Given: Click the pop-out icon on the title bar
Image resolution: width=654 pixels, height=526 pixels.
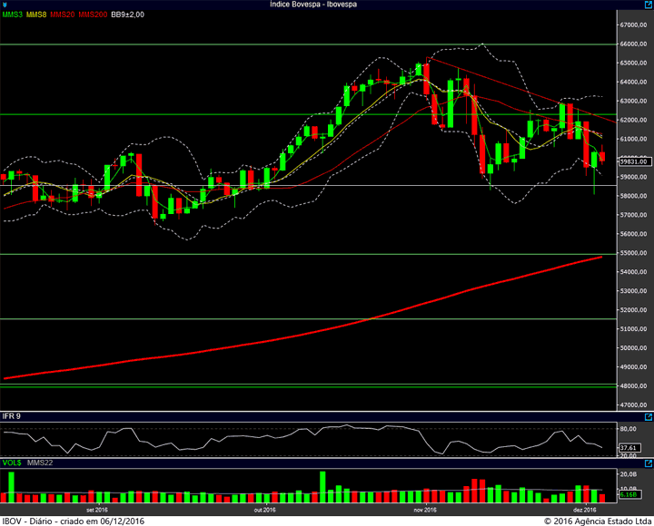Looking at the screenshot, I should click(649, 5).
